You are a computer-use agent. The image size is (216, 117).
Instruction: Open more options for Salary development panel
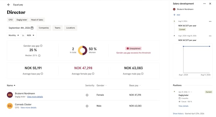click(x=204, y=4)
